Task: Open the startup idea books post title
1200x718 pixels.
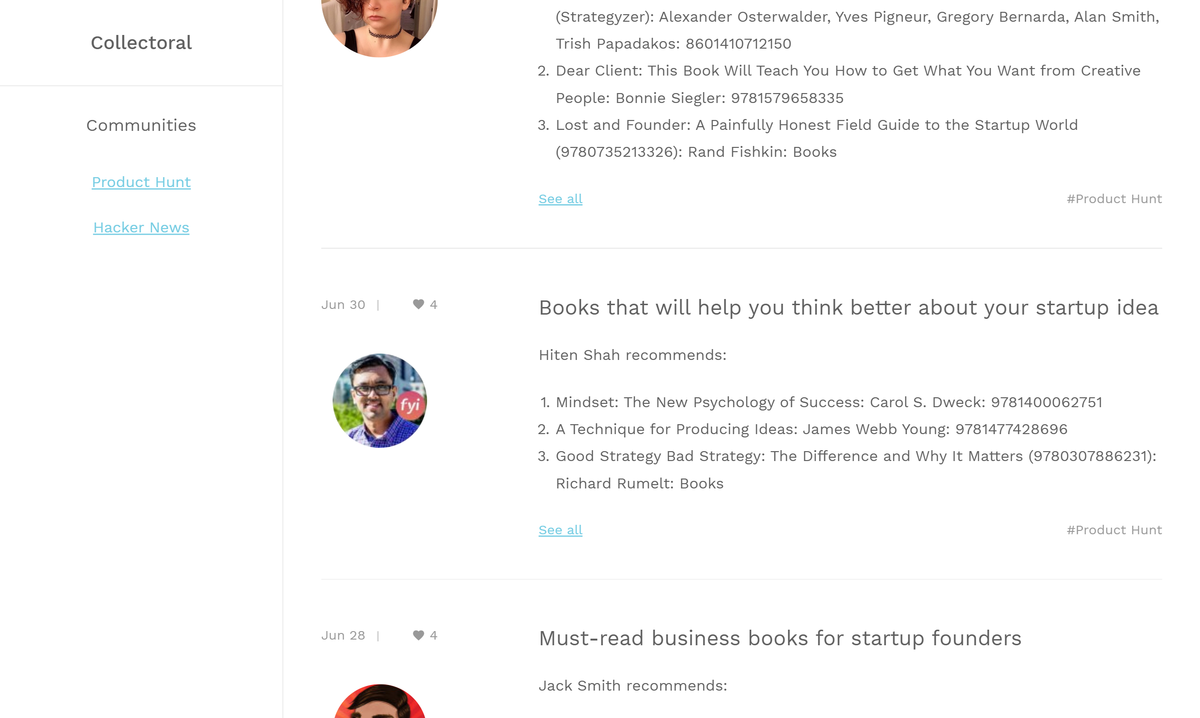Action: [848, 308]
